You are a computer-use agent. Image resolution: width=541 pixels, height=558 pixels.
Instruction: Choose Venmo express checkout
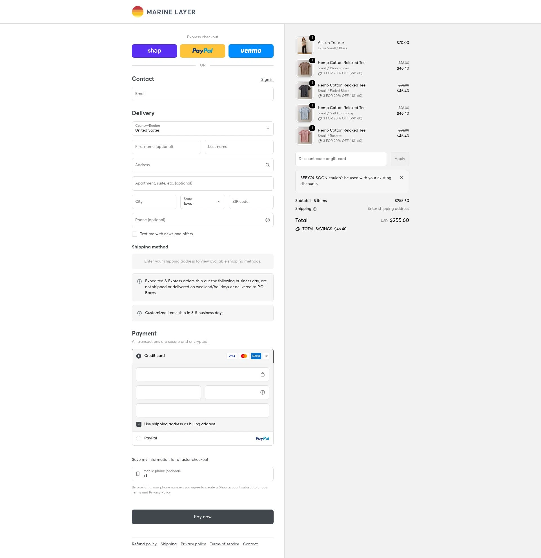[x=251, y=51]
